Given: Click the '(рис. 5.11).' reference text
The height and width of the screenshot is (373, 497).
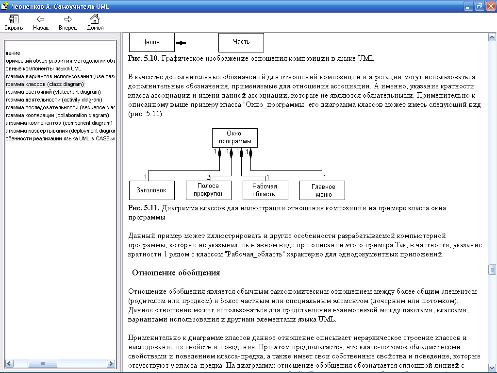Looking at the screenshot, I should tap(146, 114).
